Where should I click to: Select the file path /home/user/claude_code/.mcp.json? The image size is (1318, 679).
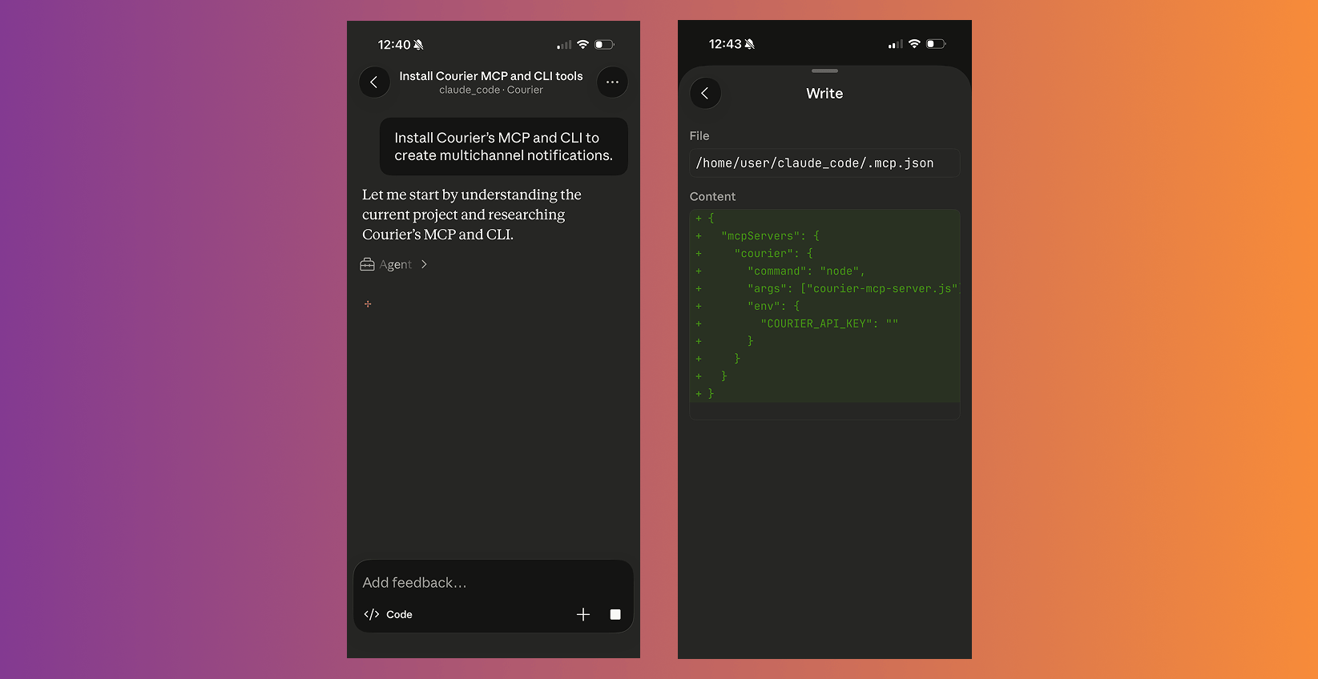tap(824, 163)
